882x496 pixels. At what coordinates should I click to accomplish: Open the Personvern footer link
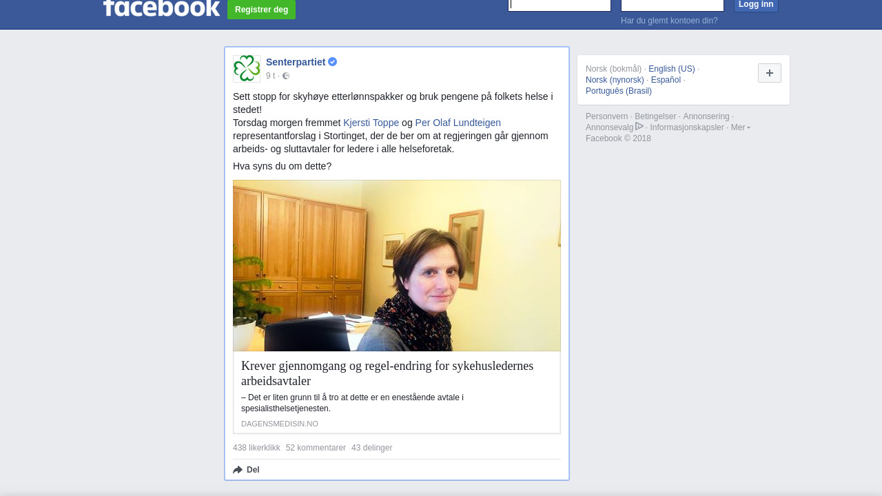click(607, 116)
